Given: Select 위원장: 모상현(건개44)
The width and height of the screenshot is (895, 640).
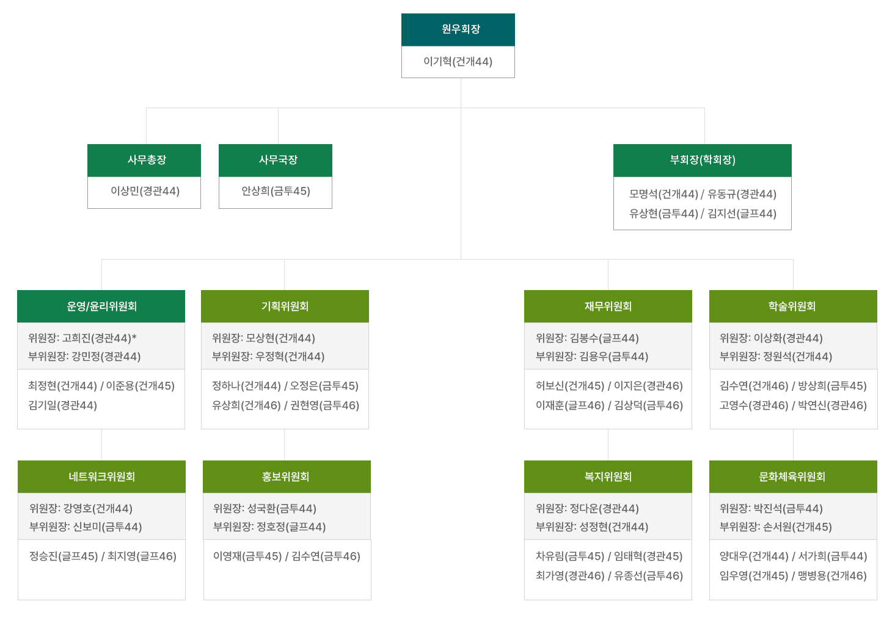Looking at the screenshot, I should 263,338.
